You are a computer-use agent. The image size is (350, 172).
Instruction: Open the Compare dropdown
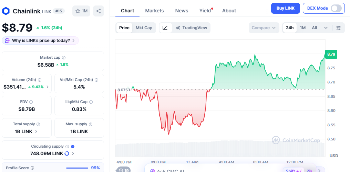pos(264,28)
